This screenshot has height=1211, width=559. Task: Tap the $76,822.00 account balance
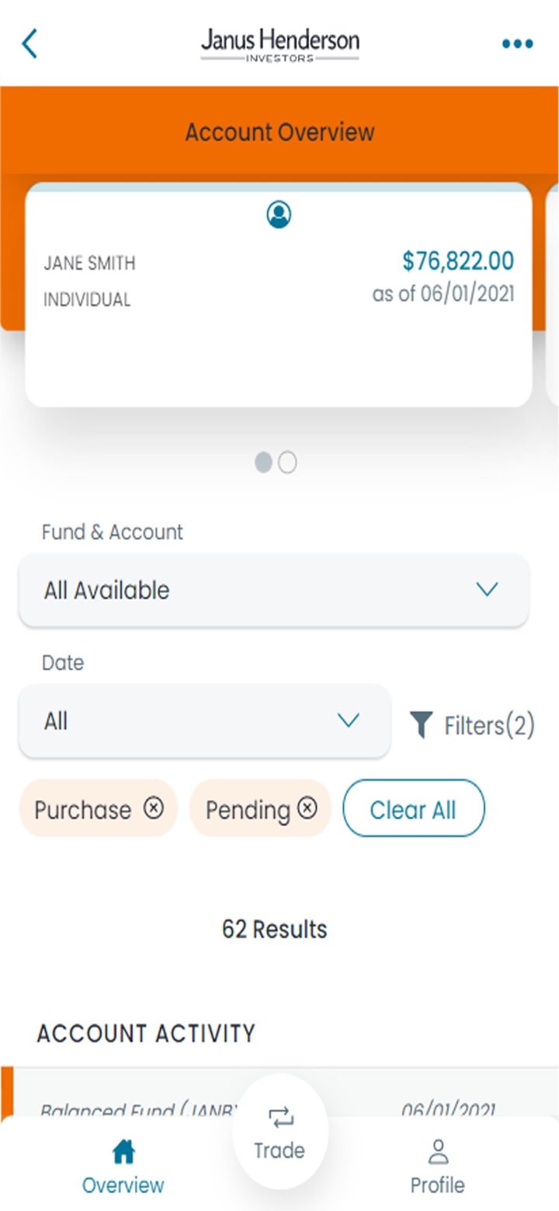[x=458, y=261]
